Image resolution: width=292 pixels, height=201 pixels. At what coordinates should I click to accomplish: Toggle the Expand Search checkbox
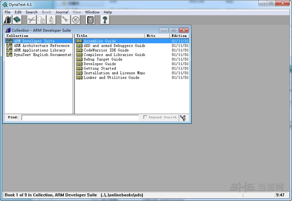[x=145, y=118]
